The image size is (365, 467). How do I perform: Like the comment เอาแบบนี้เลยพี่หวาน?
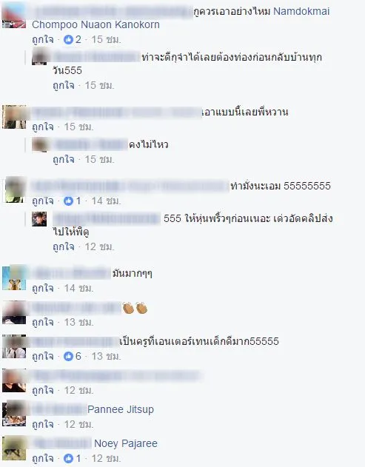click(x=43, y=127)
